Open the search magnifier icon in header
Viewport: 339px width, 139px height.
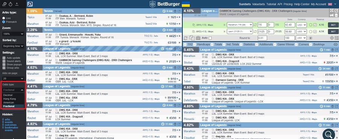(x=30, y=4)
